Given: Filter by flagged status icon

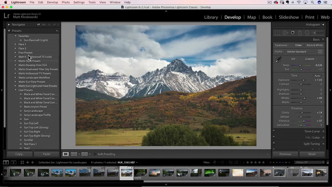Looking at the screenshot, I should click(x=214, y=162).
